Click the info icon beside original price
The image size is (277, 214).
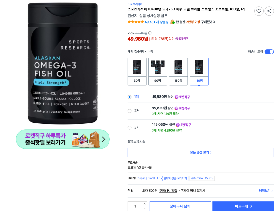pos(150,33)
